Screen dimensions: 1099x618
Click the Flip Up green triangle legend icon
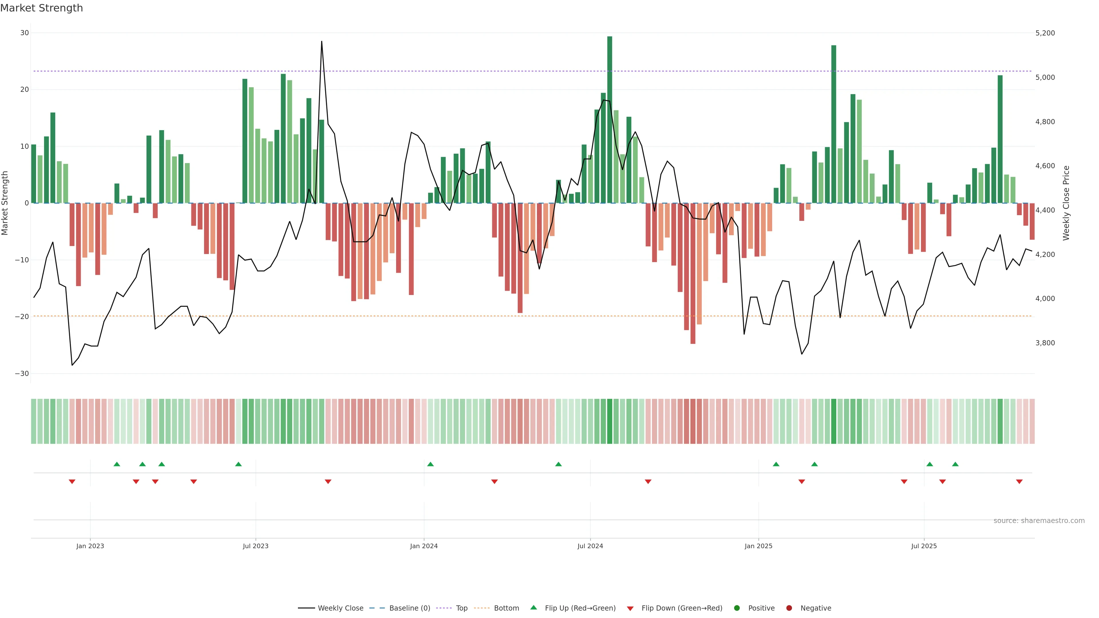pos(533,607)
